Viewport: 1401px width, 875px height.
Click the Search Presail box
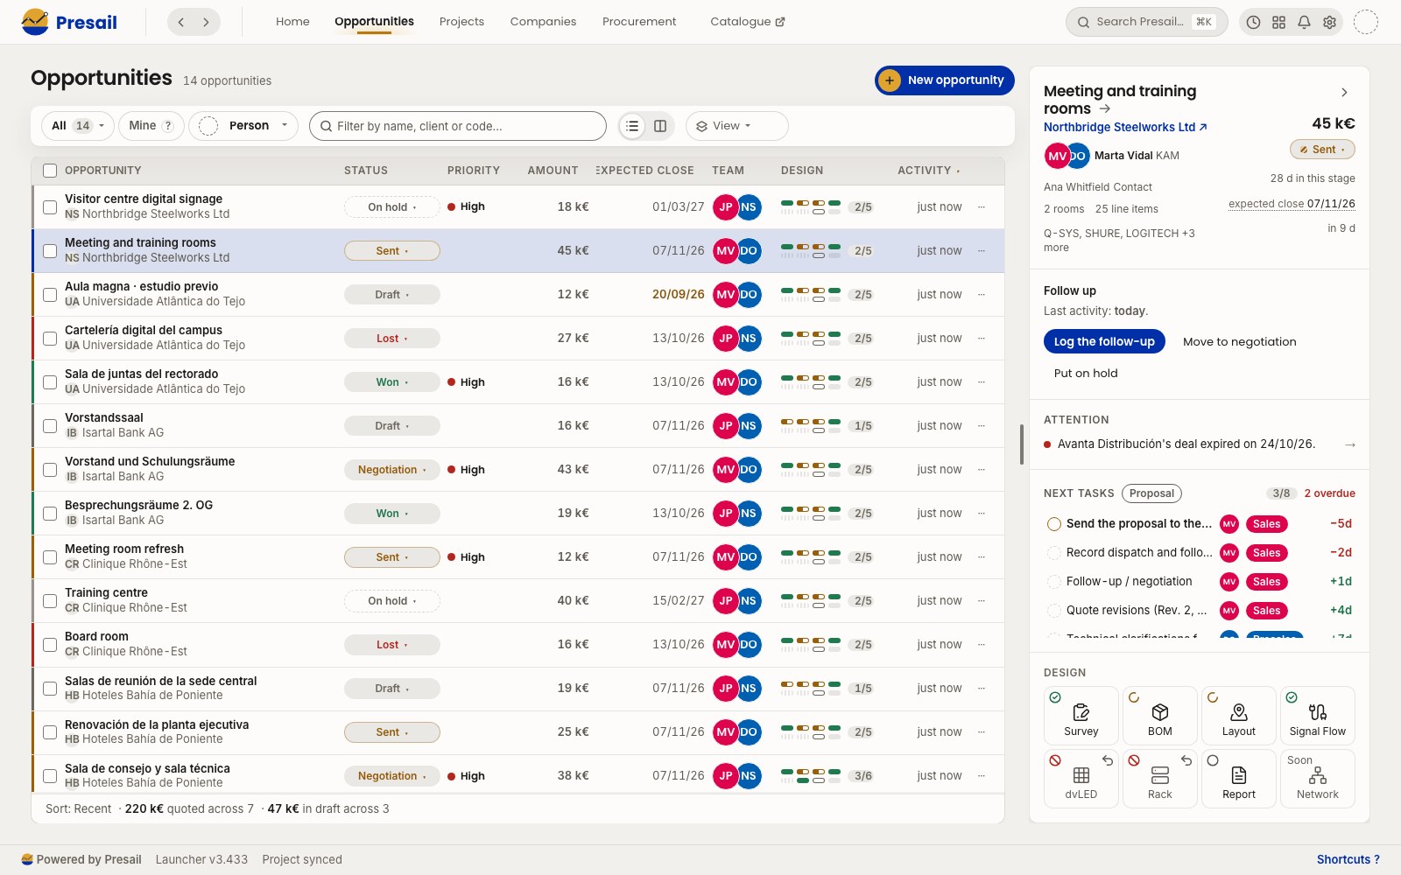click(x=1146, y=22)
